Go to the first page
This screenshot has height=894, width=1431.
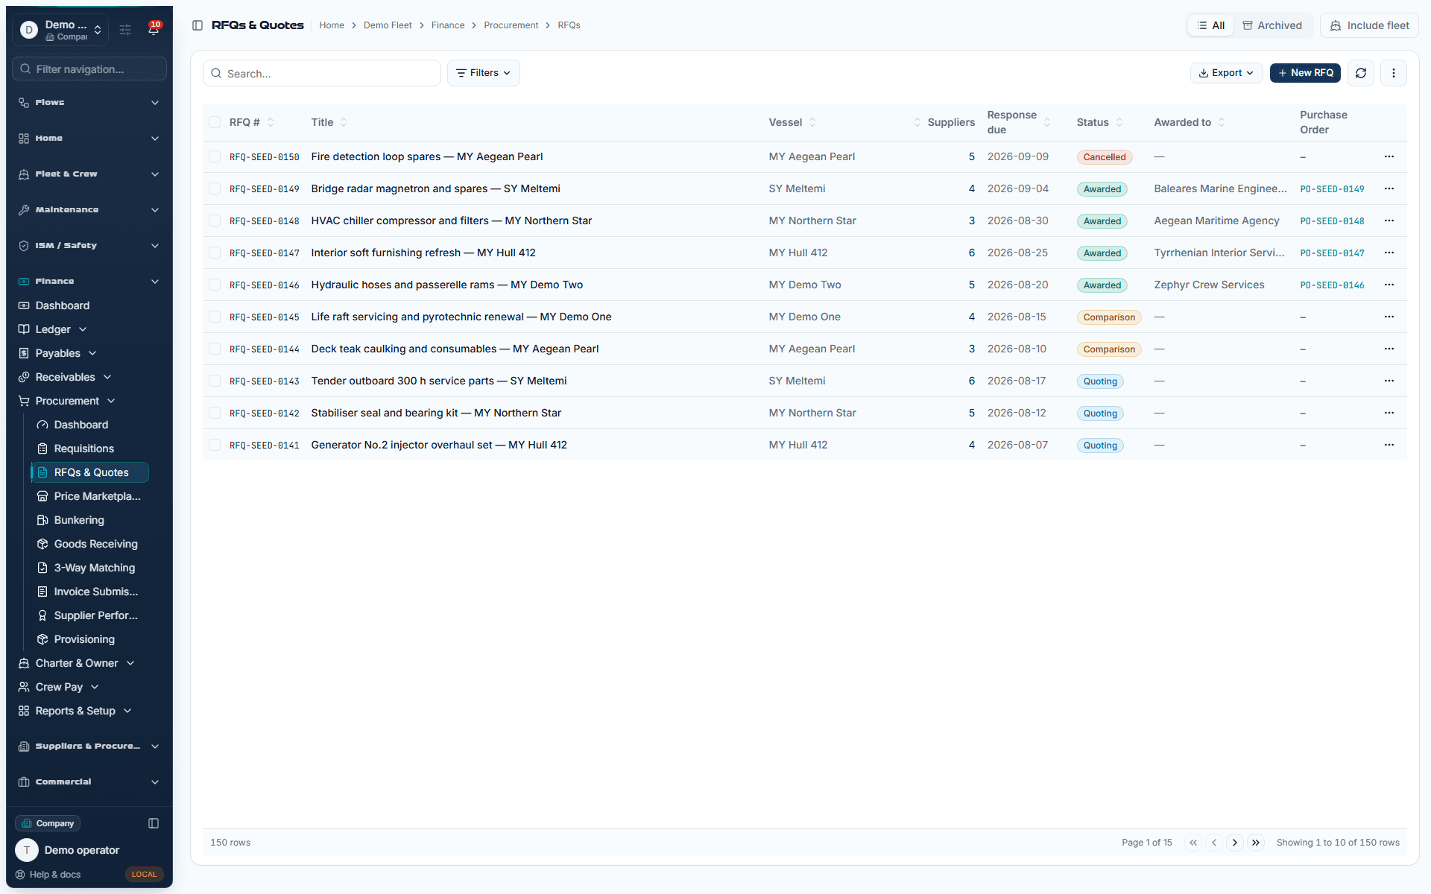coord(1193,843)
